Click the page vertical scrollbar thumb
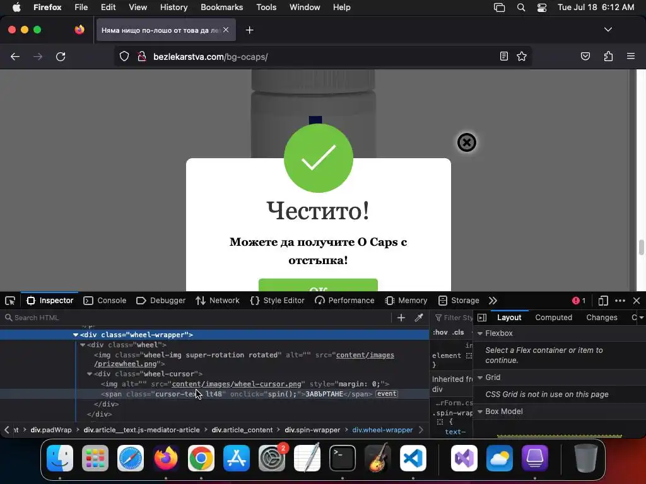646x484 pixels. coord(641,247)
